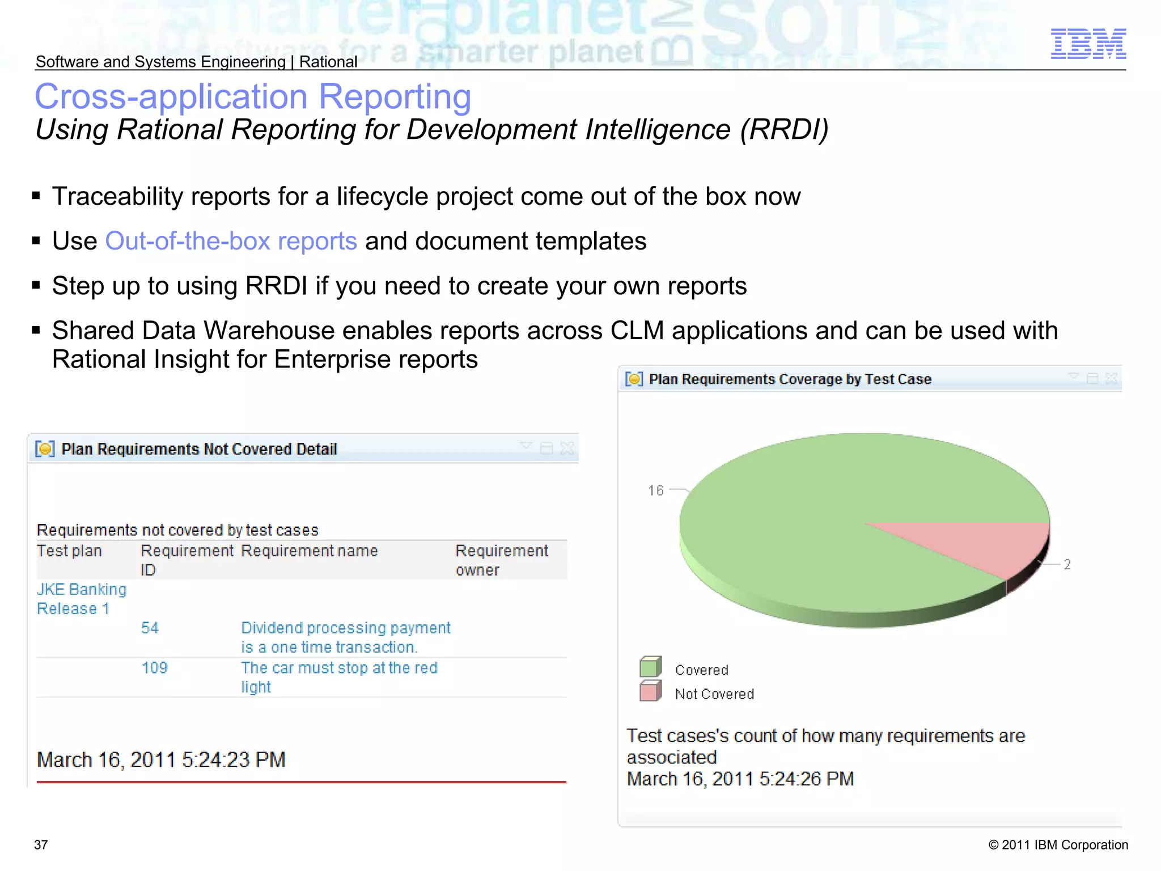Click the Plan Requirements Coverage by Test Case title
The image size is (1161, 871).
pos(790,379)
